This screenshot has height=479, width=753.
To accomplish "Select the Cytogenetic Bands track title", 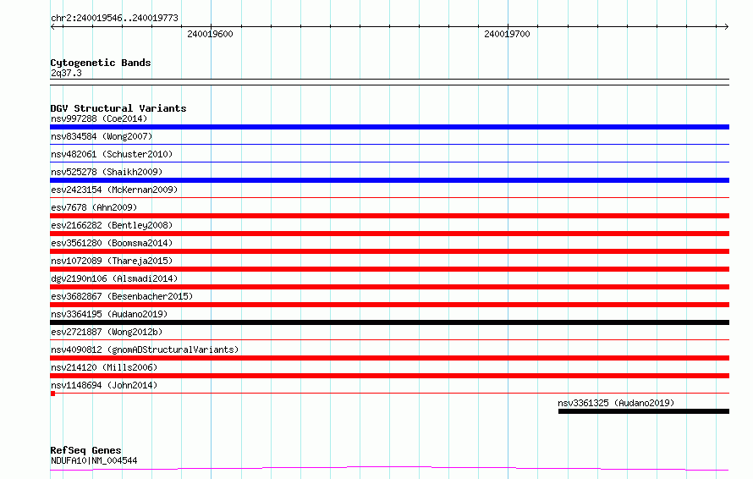I will point(101,63).
